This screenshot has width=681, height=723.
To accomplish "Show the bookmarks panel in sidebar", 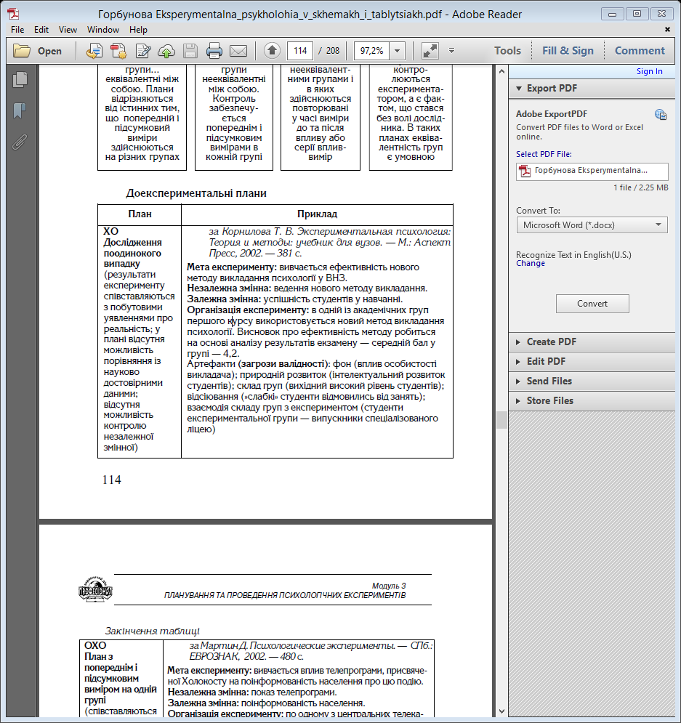I will coord(20,110).
